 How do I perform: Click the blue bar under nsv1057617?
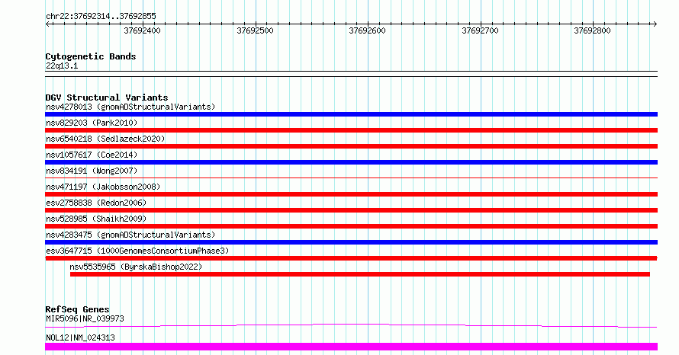[x=351, y=162]
